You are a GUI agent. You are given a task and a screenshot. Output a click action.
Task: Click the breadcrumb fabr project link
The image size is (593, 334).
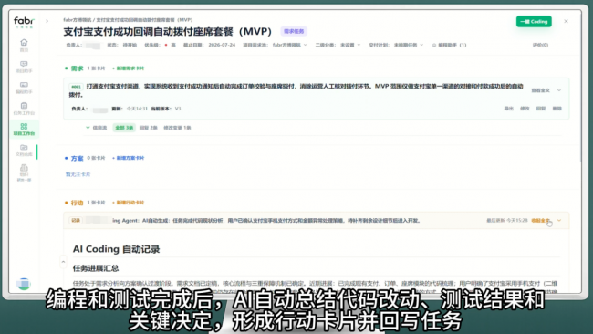tap(78, 20)
